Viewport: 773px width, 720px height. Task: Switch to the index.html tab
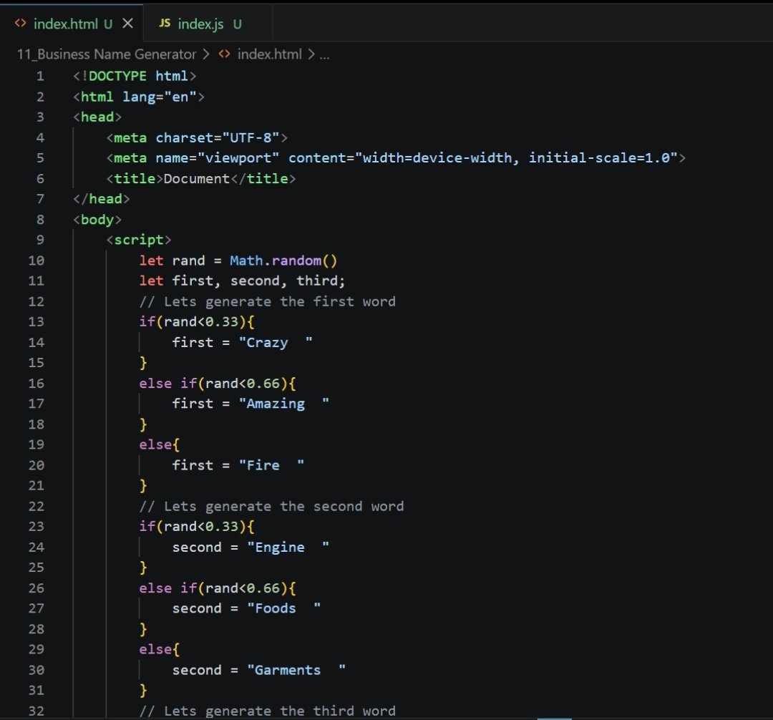pos(72,24)
